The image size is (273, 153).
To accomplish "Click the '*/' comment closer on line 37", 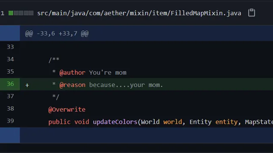I will [x=56, y=97].
